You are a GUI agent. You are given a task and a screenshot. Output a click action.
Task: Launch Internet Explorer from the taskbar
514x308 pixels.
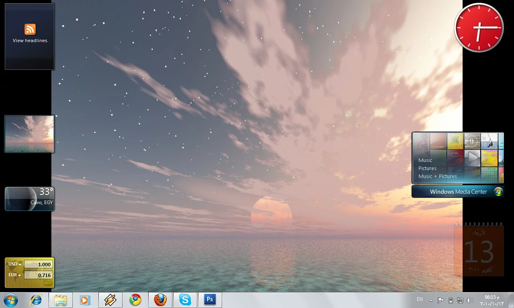36,300
